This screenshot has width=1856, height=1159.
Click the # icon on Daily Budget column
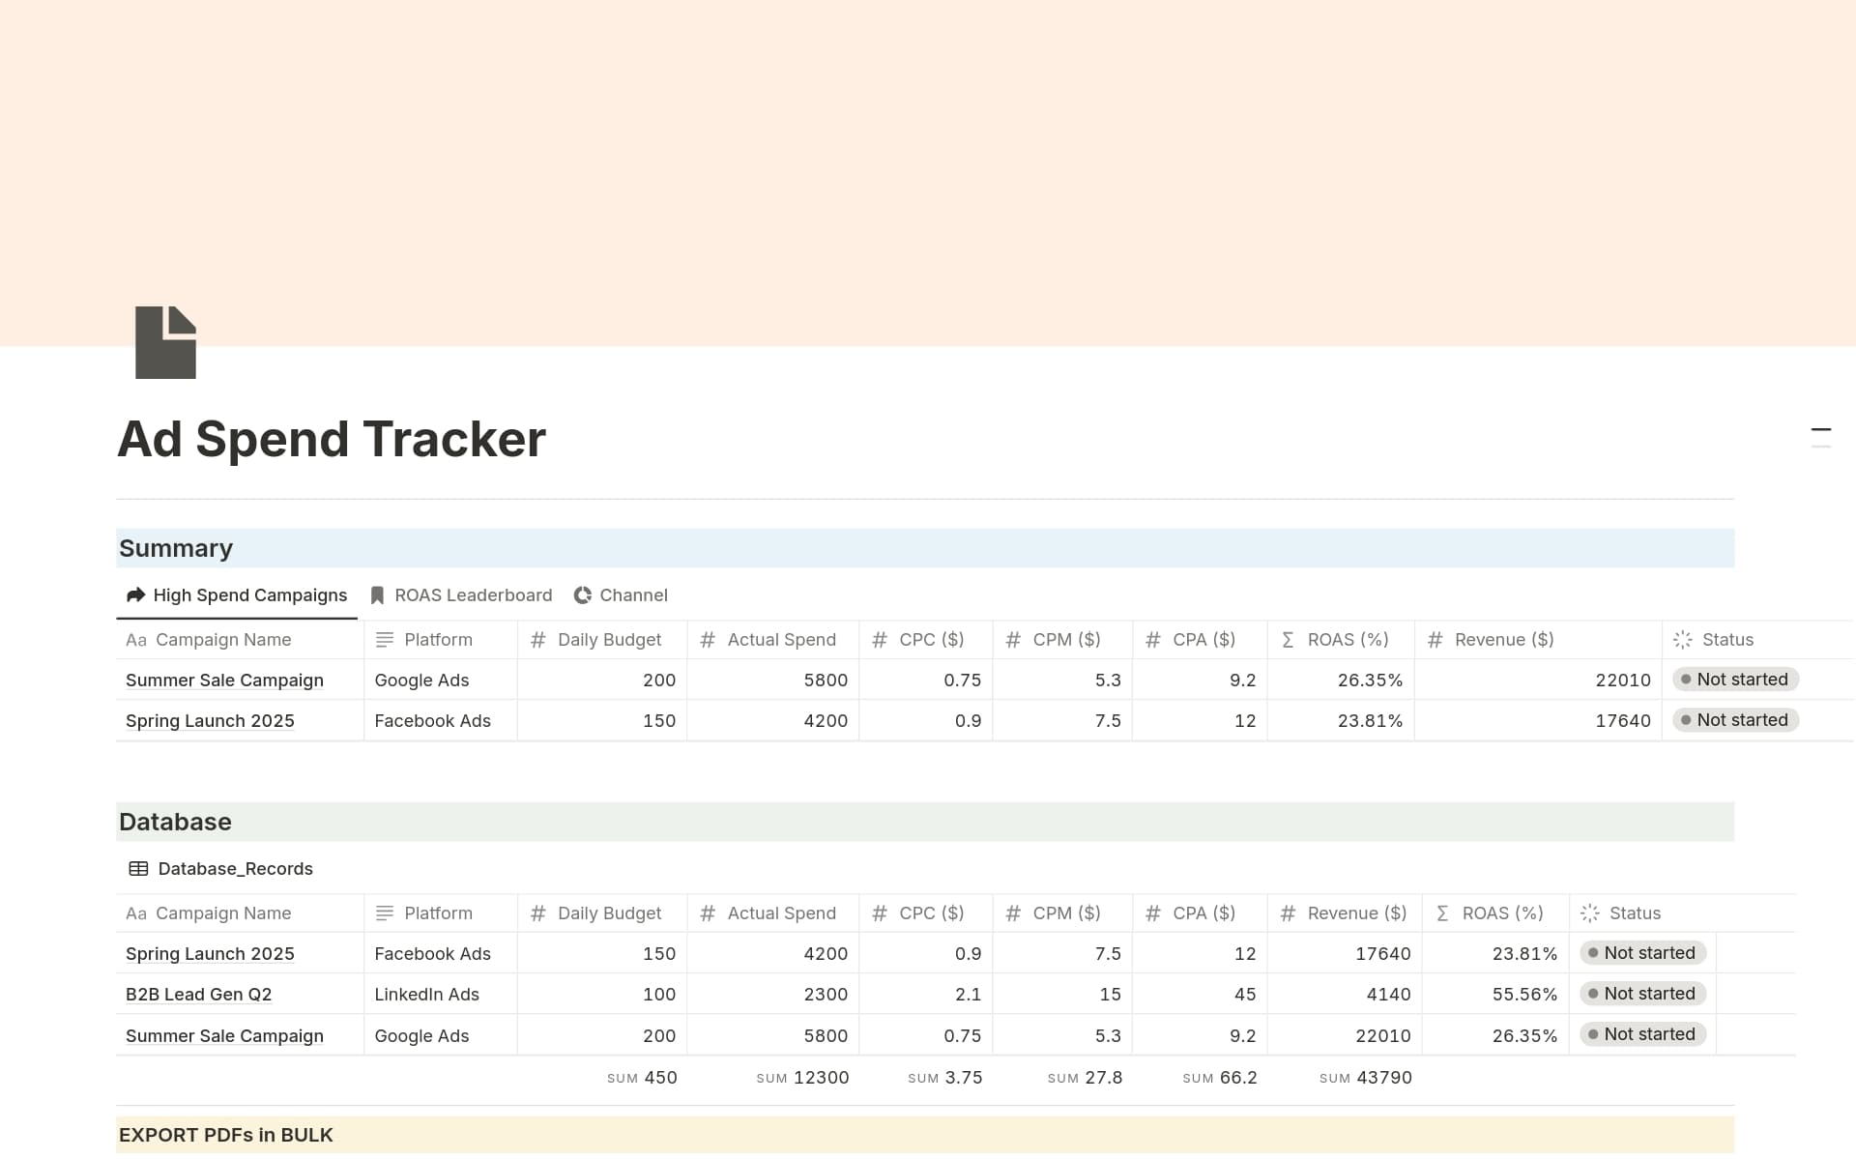pyautogui.click(x=537, y=639)
